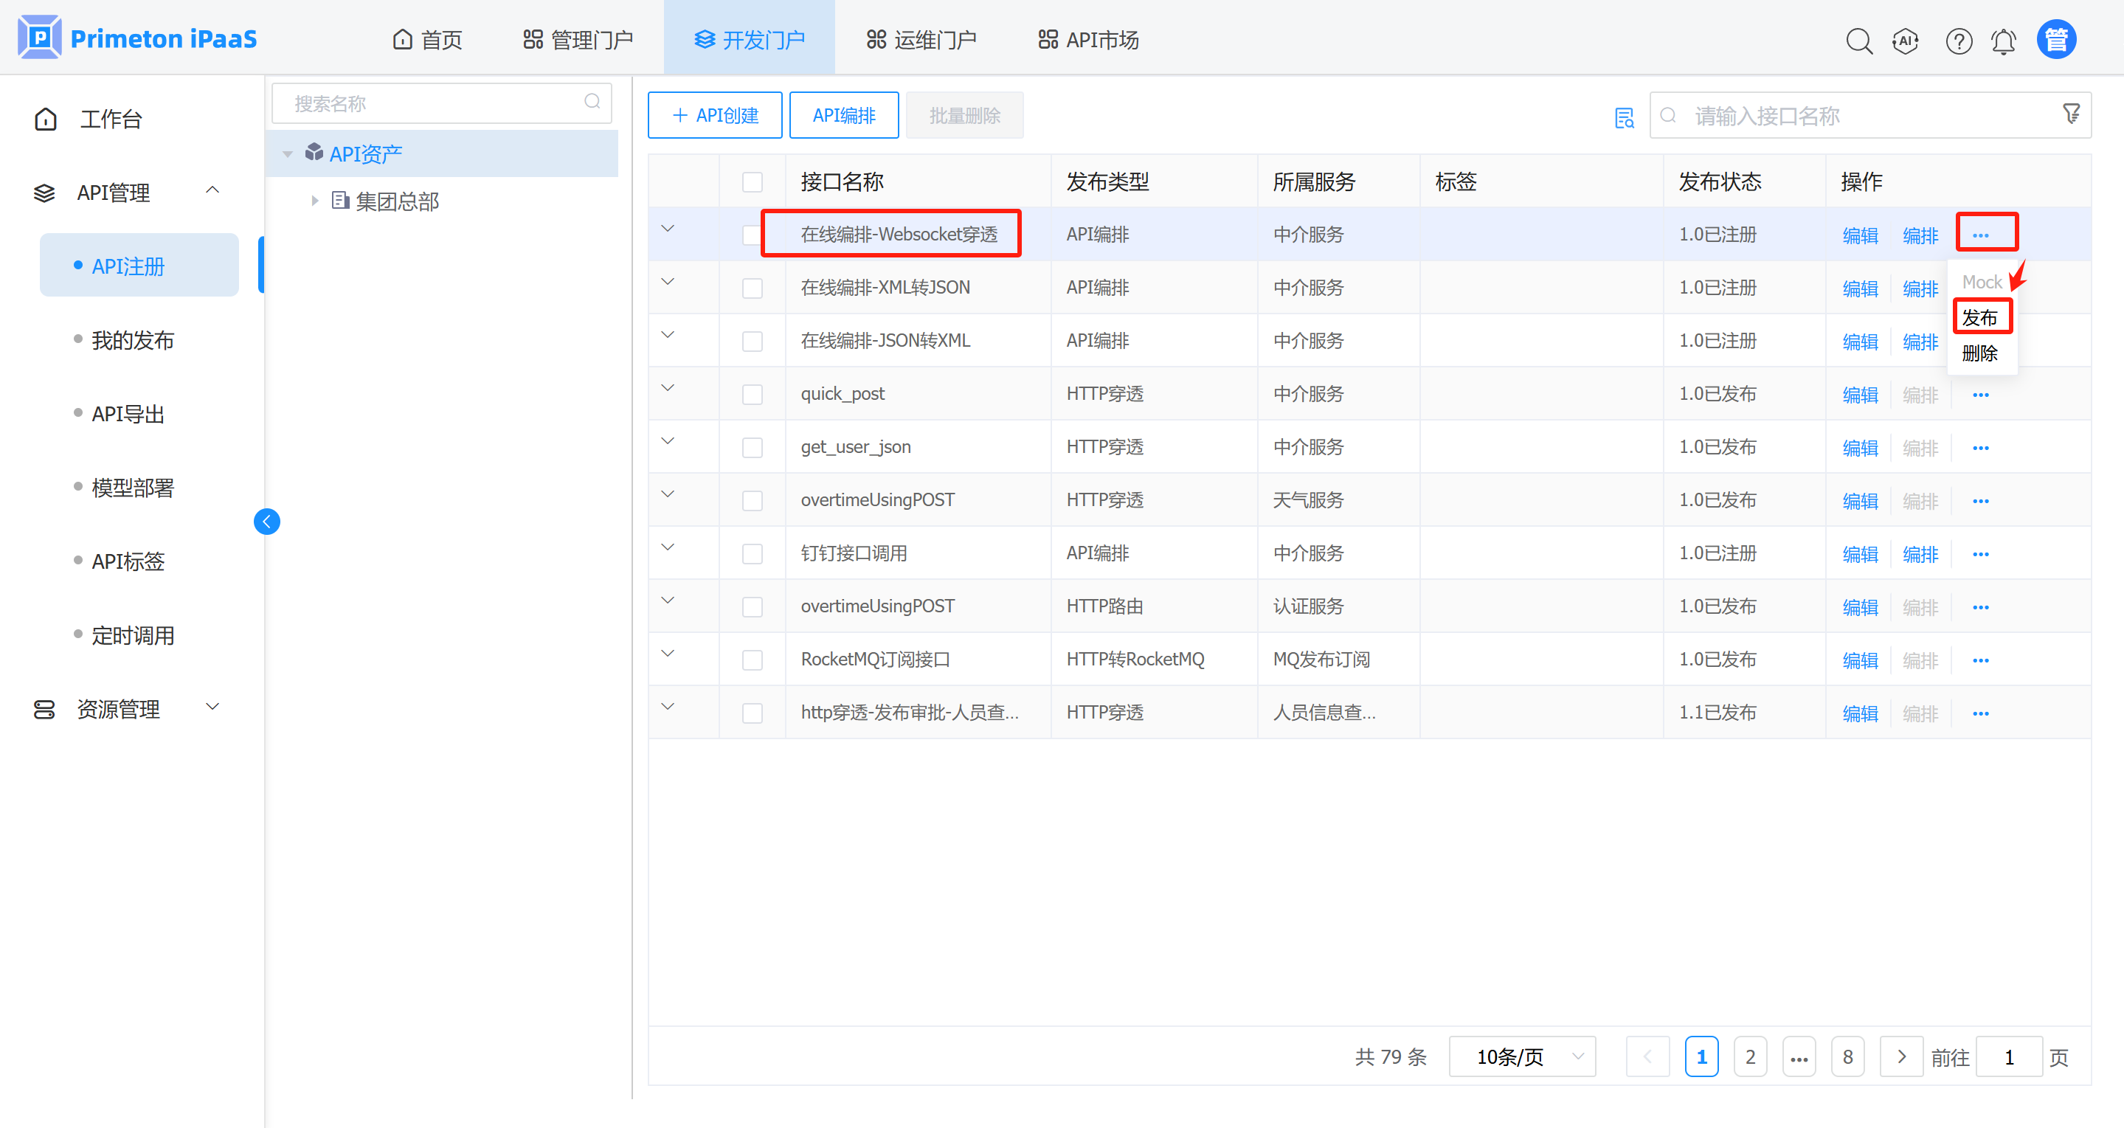Check the get_user_json row checkbox

tap(752, 448)
